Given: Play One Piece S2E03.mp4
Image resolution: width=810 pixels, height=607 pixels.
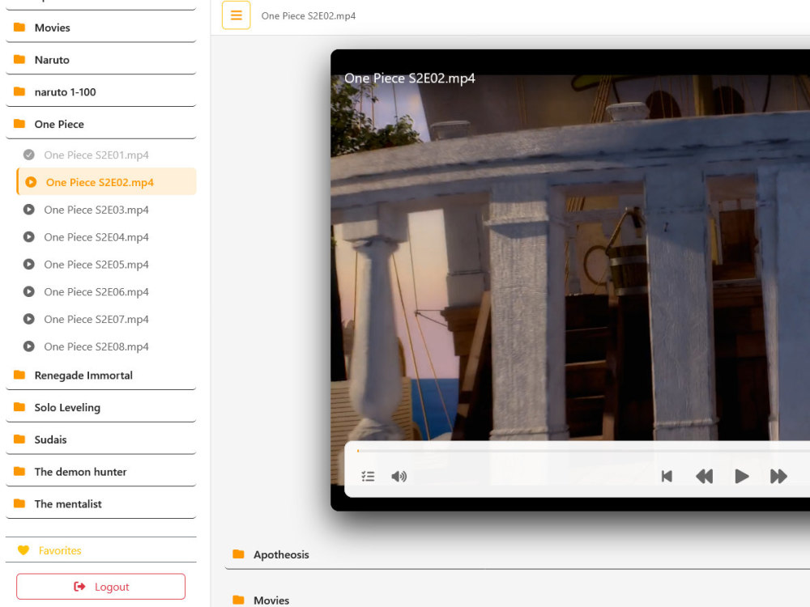Looking at the screenshot, I should point(106,210).
